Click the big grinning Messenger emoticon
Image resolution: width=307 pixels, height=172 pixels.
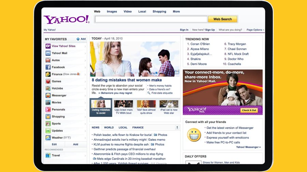[194, 135]
